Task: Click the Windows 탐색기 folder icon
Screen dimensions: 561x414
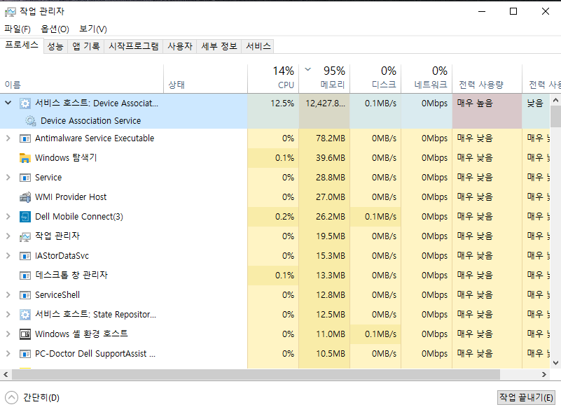Action: (x=25, y=158)
